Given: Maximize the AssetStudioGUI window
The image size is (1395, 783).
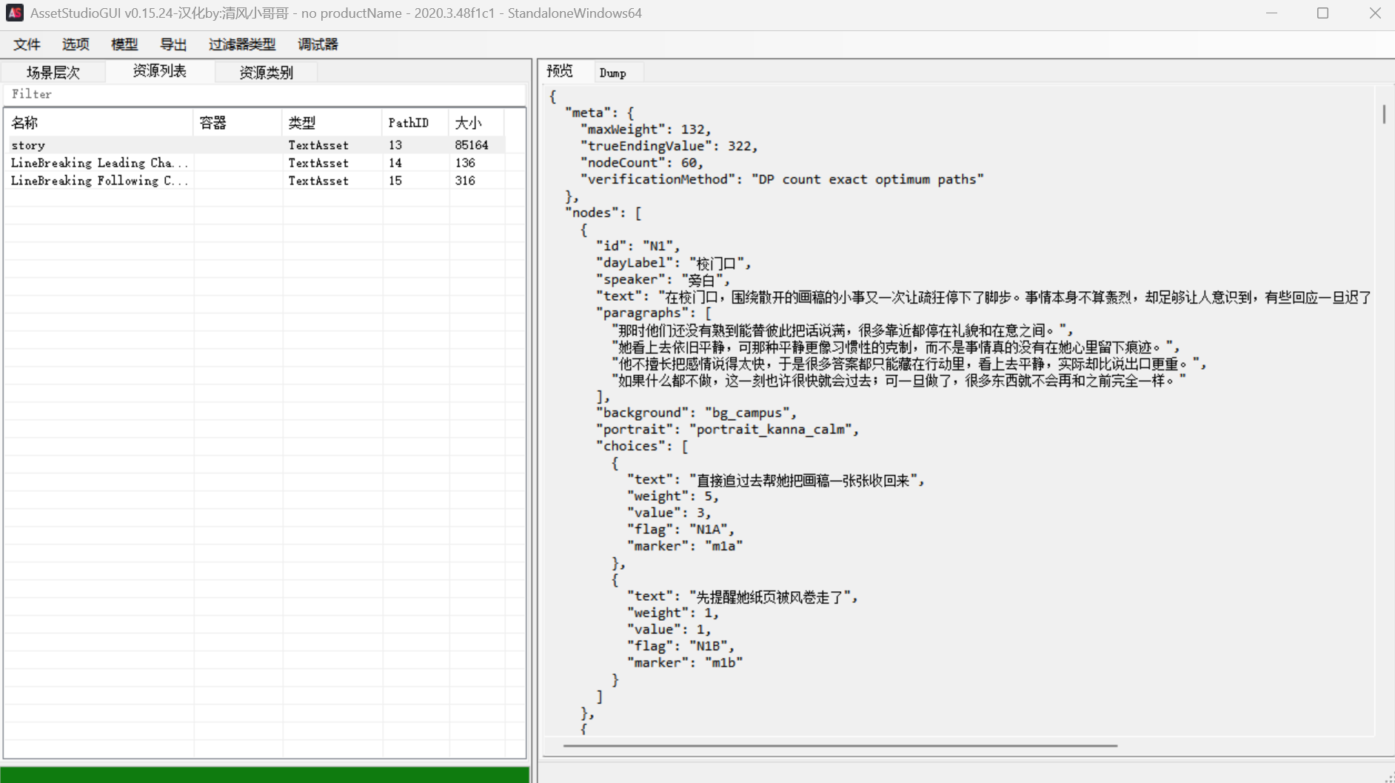Looking at the screenshot, I should (x=1323, y=13).
